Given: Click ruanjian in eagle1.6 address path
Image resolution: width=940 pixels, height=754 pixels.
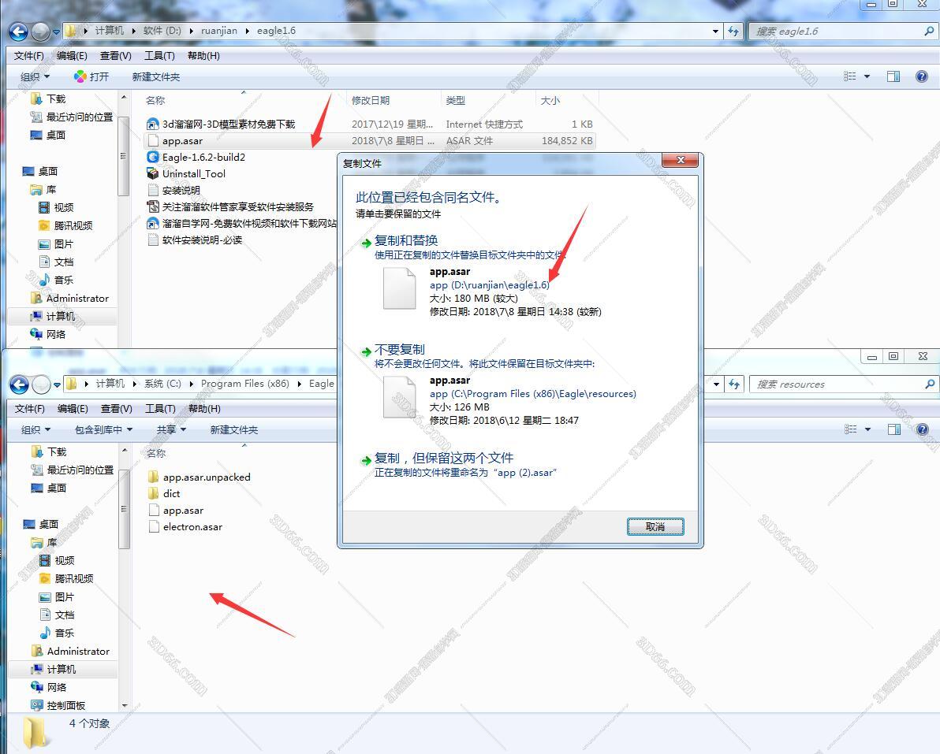Looking at the screenshot, I should pos(218,31).
